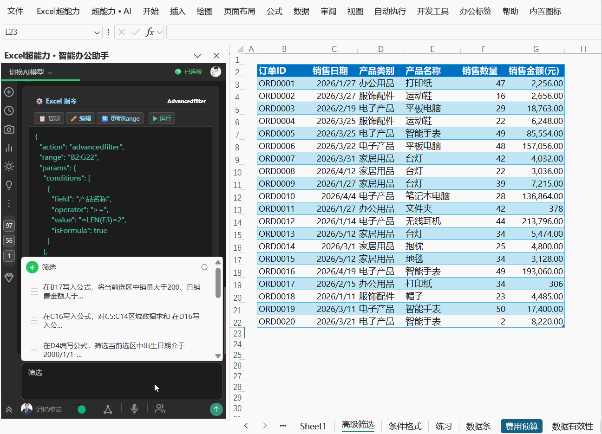Image resolution: width=602 pixels, height=434 pixels.
Task: Click the confirm checkmark in formula bar
Action: point(136,32)
